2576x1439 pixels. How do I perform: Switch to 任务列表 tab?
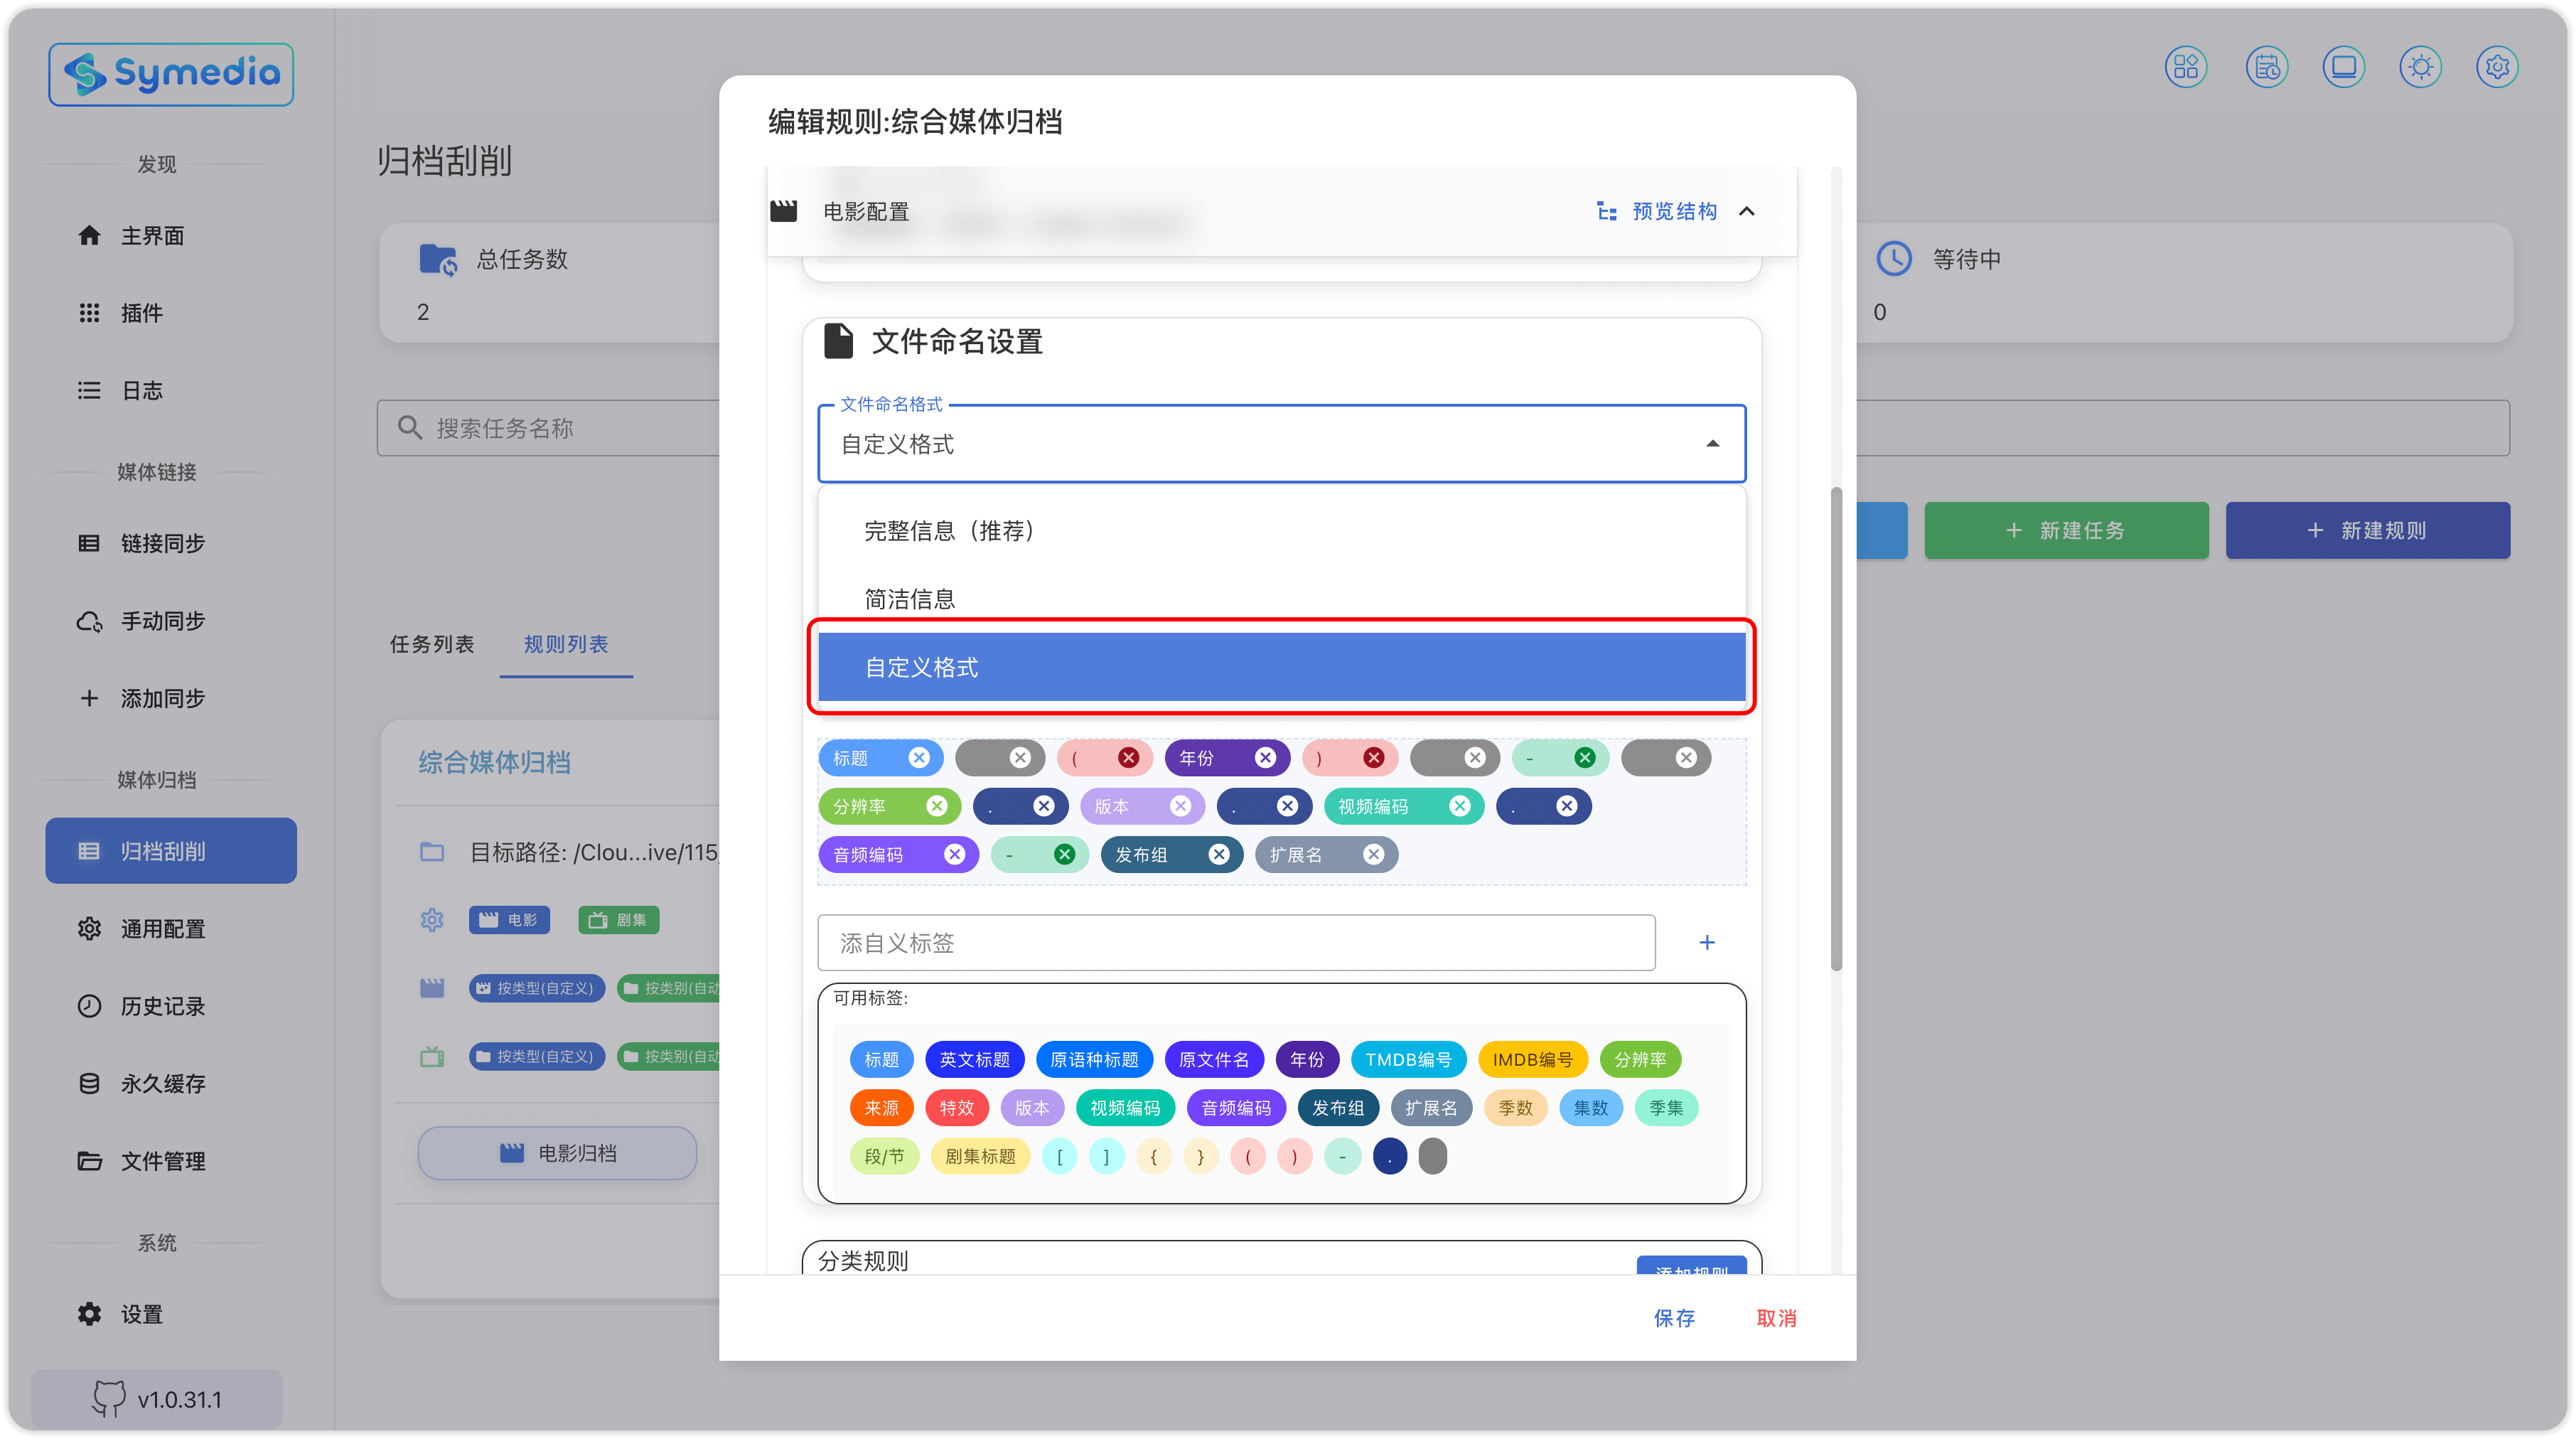[432, 644]
